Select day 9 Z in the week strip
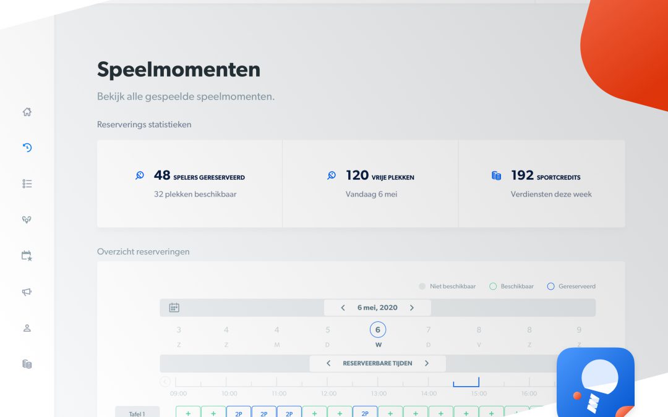The image size is (668, 417). pos(579,336)
